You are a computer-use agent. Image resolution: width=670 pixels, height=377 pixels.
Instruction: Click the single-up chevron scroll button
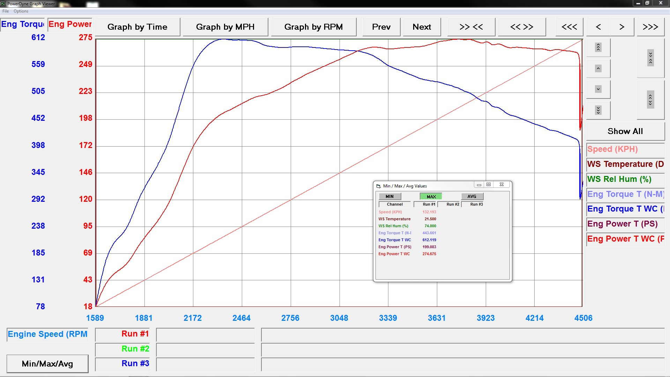[x=598, y=68]
